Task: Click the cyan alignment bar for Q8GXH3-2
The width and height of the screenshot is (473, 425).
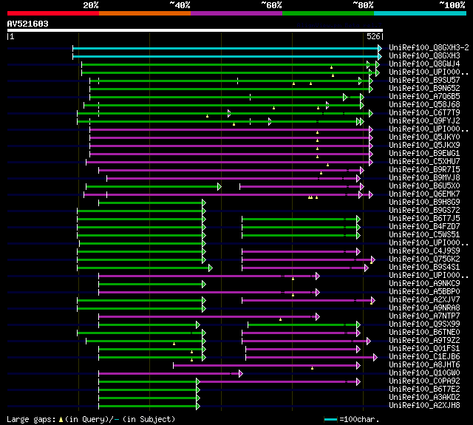Action: click(227, 48)
